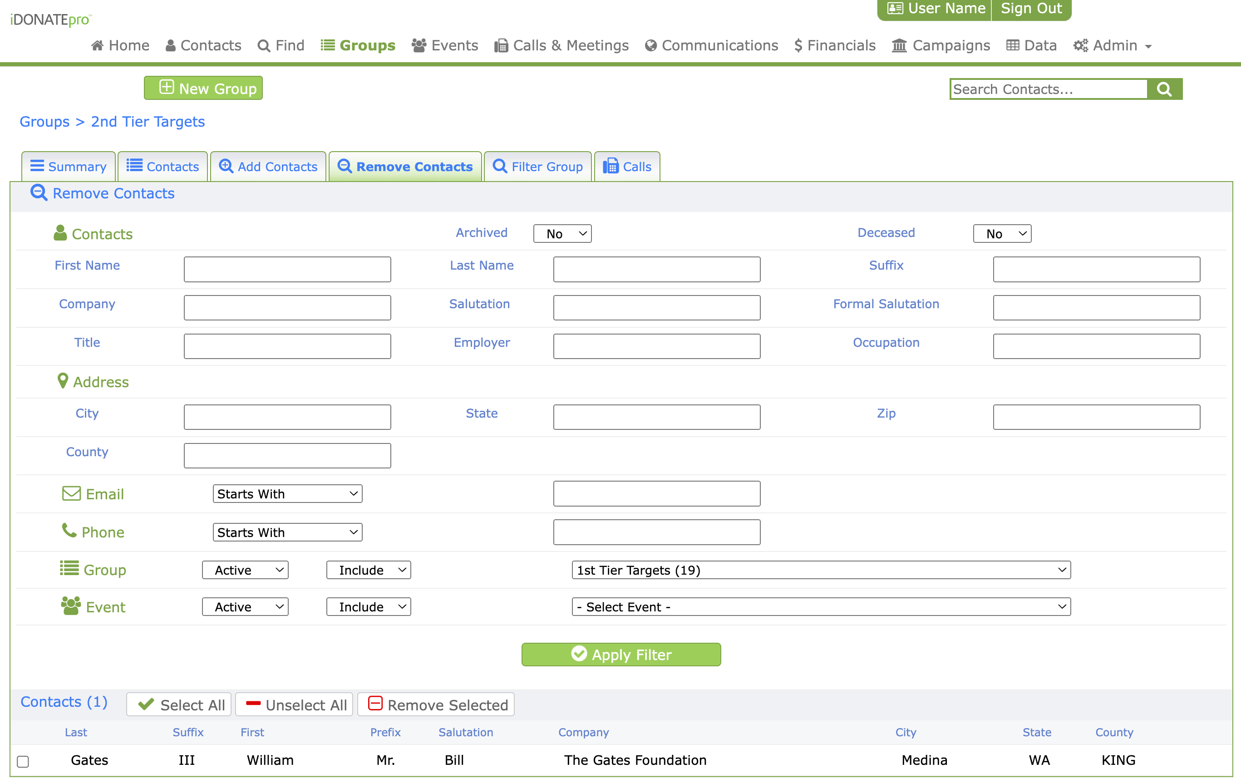Click the First Name input field
Image resolution: width=1241 pixels, height=778 pixels.
288,269
